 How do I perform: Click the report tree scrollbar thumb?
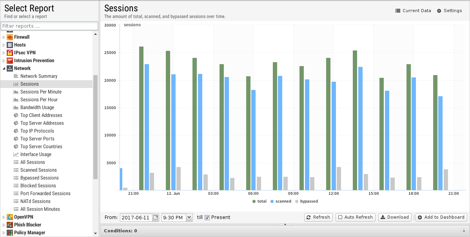click(x=95, y=127)
